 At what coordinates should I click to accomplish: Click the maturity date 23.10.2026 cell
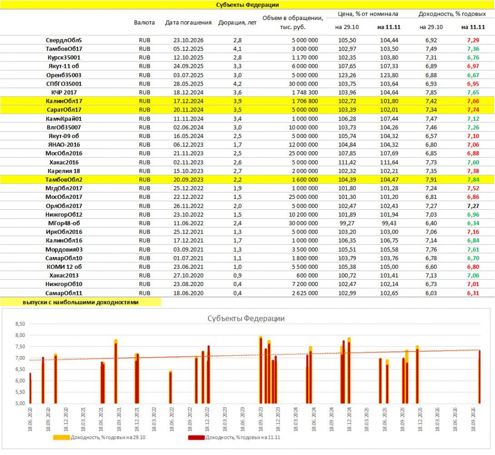click(188, 40)
